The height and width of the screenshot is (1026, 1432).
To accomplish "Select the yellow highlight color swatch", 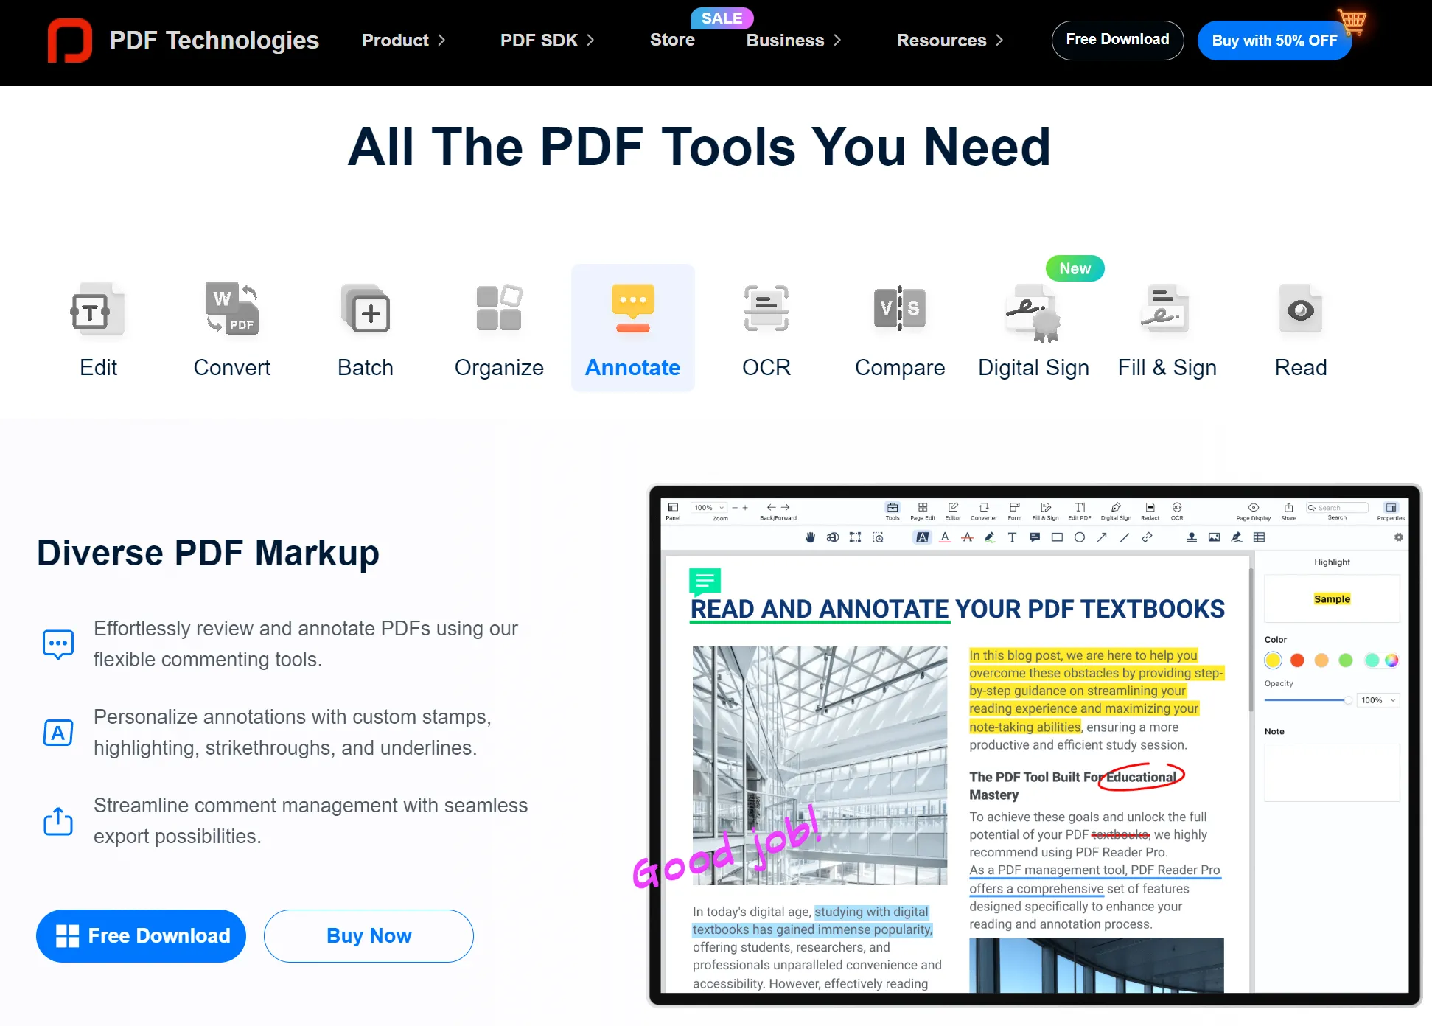I will 1274,660.
